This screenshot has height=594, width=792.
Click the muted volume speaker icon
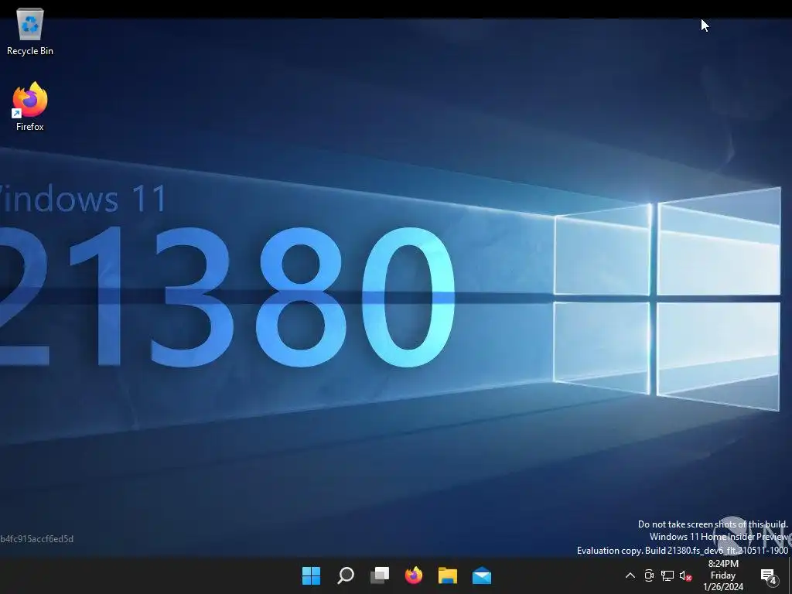(685, 575)
